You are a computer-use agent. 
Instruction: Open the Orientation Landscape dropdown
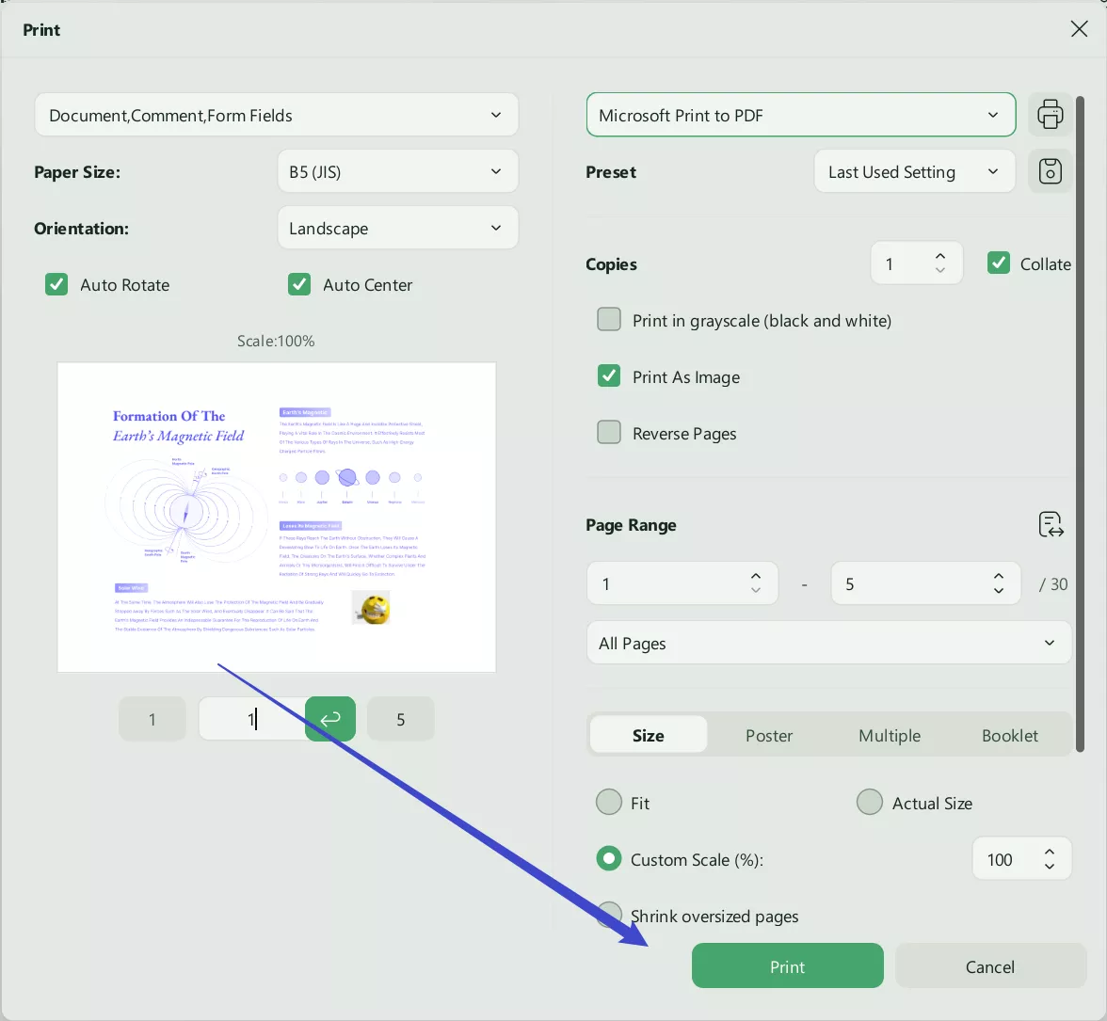click(x=397, y=227)
